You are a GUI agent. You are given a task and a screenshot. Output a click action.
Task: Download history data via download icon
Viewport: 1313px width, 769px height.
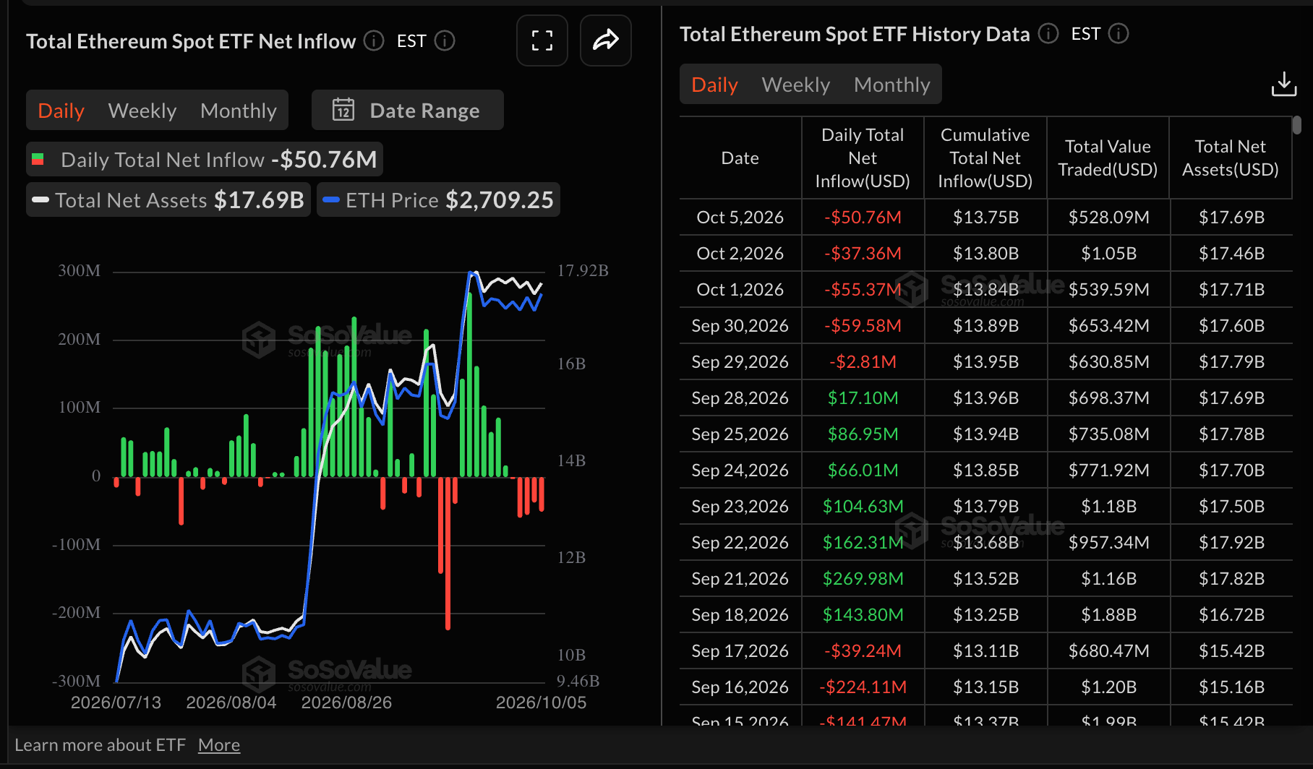[x=1284, y=84]
